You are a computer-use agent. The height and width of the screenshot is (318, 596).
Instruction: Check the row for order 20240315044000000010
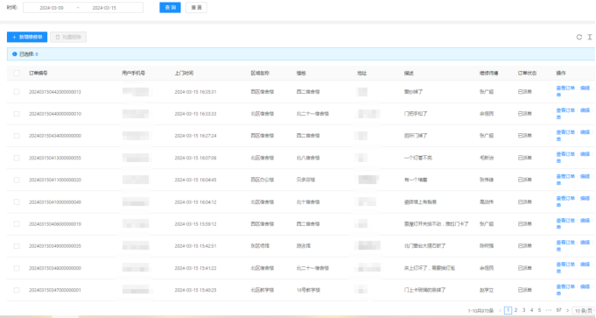17,114
